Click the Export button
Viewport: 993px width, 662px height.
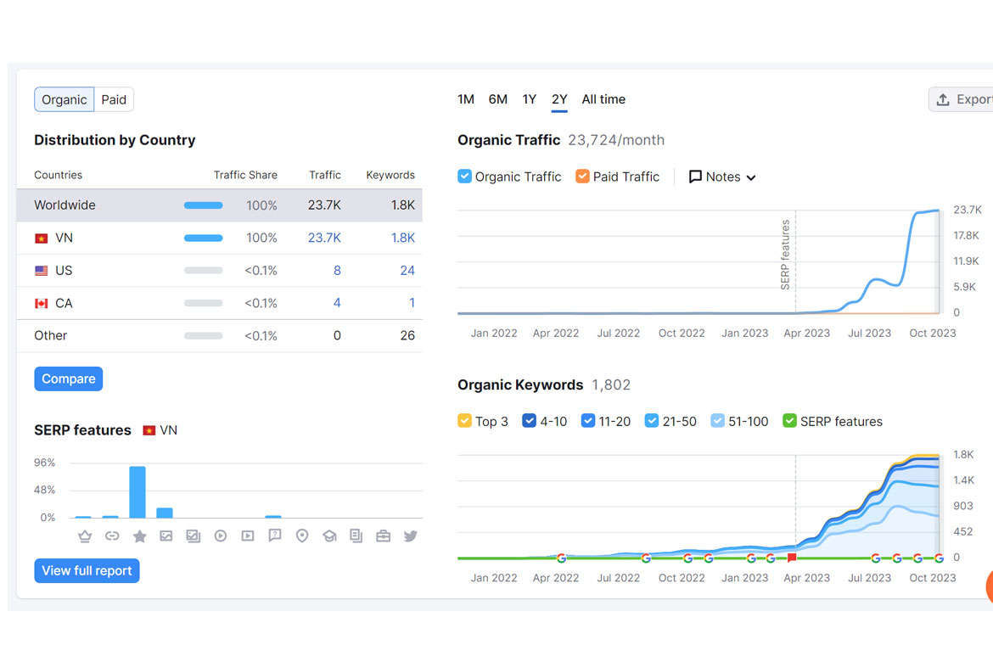tap(963, 99)
